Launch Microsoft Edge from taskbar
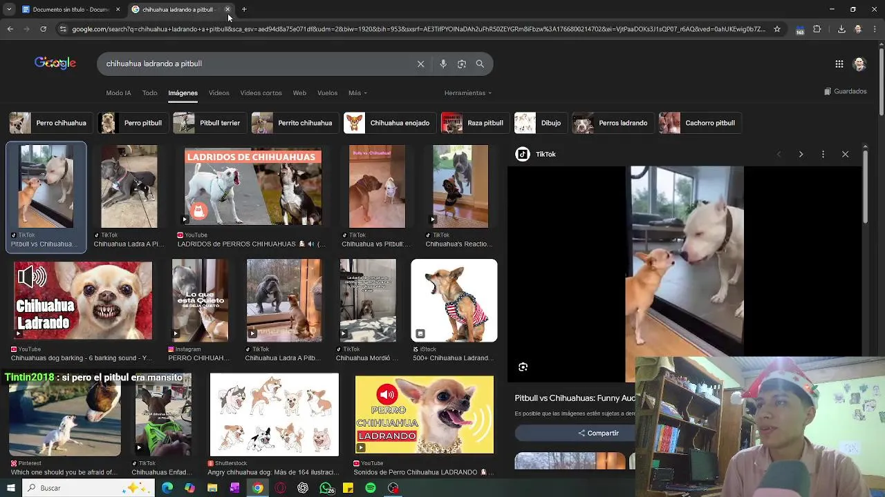 (x=167, y=488)
